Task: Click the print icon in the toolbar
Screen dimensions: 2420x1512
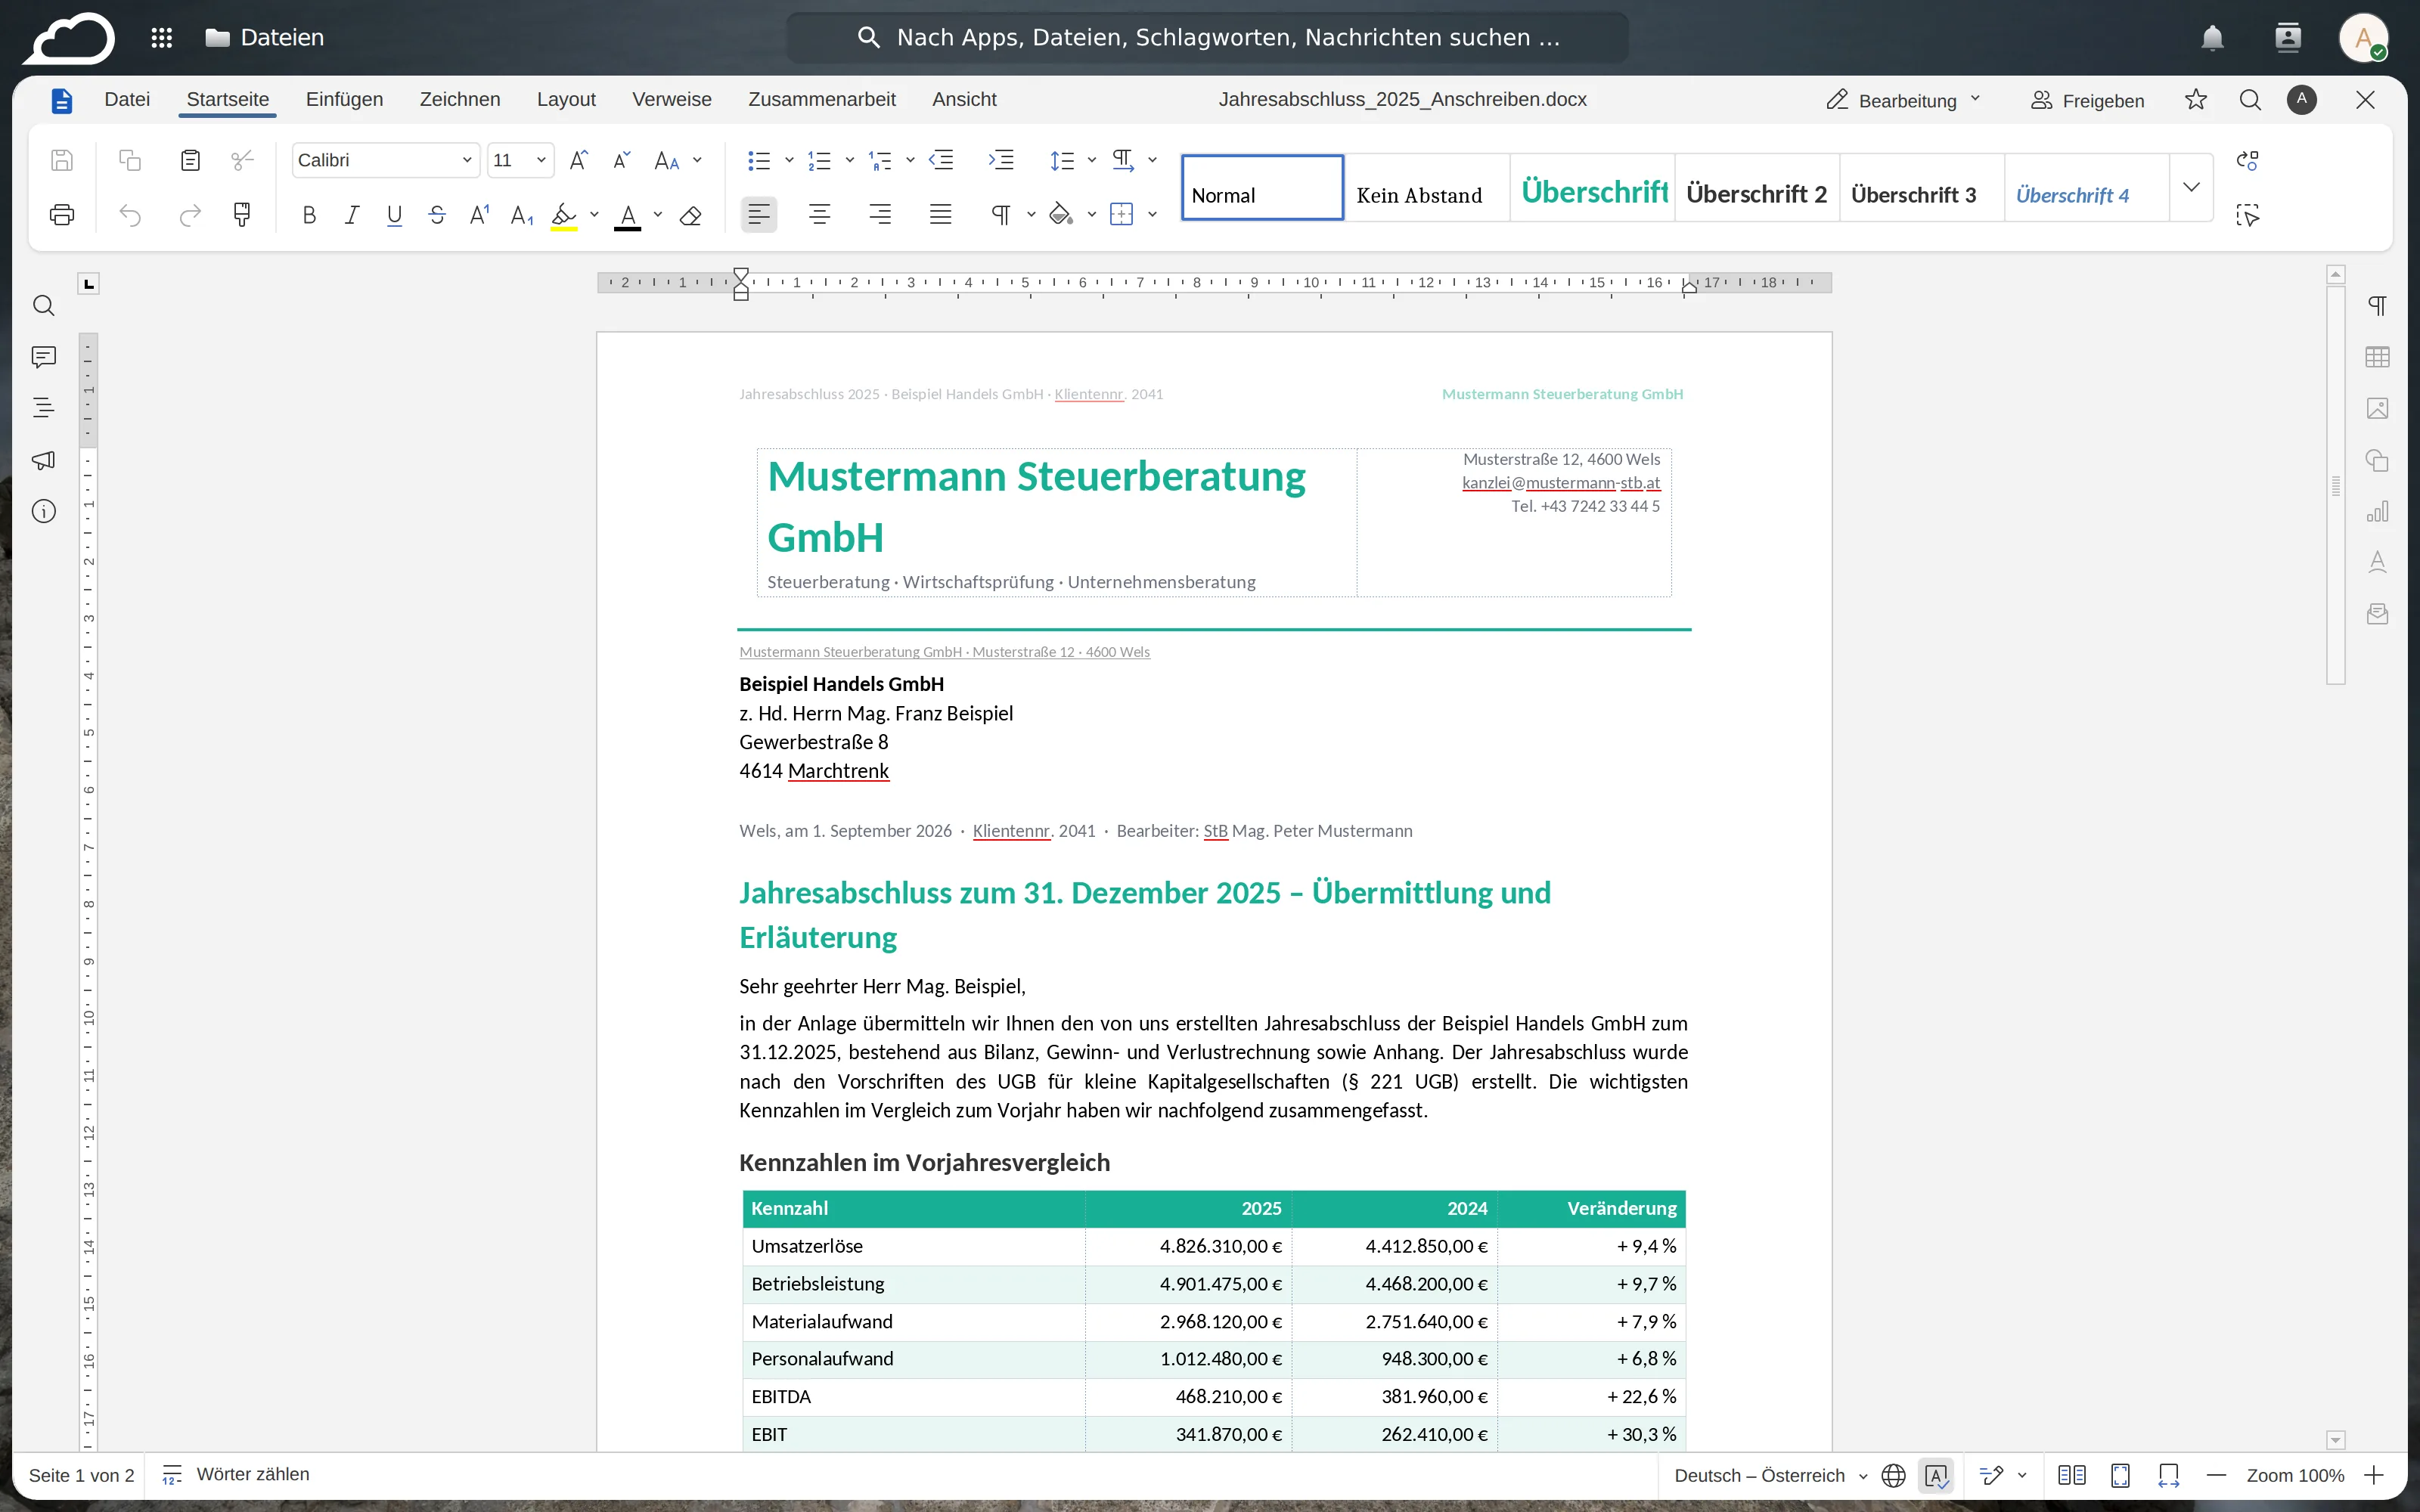Action: point(62,215)
